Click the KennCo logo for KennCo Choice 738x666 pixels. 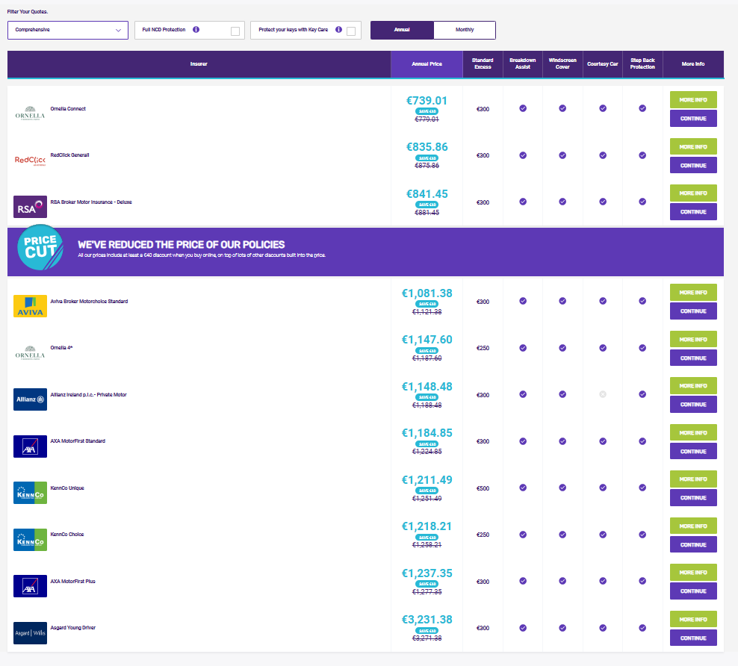pyautogui.click(x=30, y=540)
